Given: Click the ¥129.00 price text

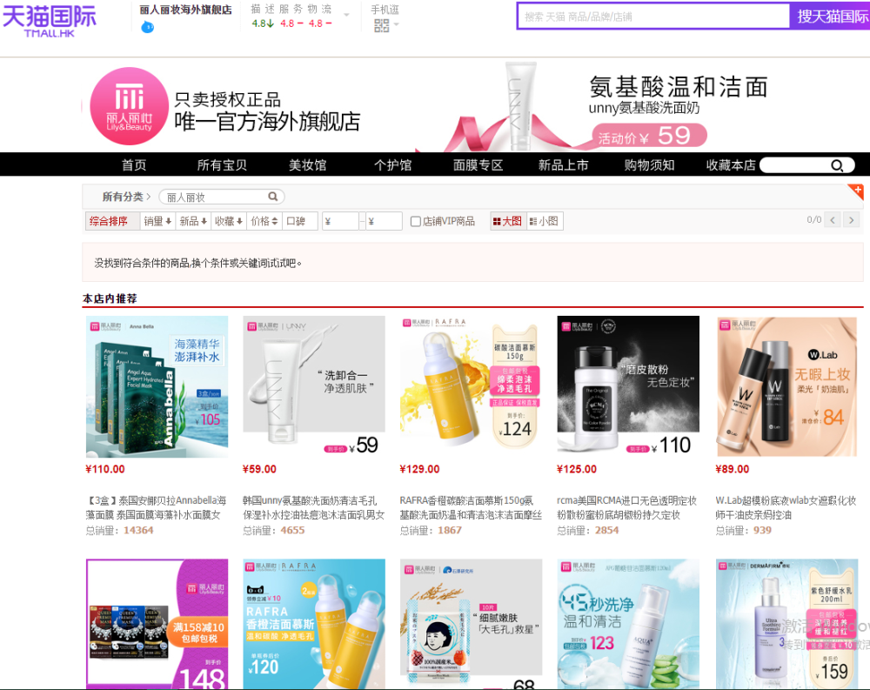Looking at the screenshot, I should pyautogui.click(x=419, y=469).
